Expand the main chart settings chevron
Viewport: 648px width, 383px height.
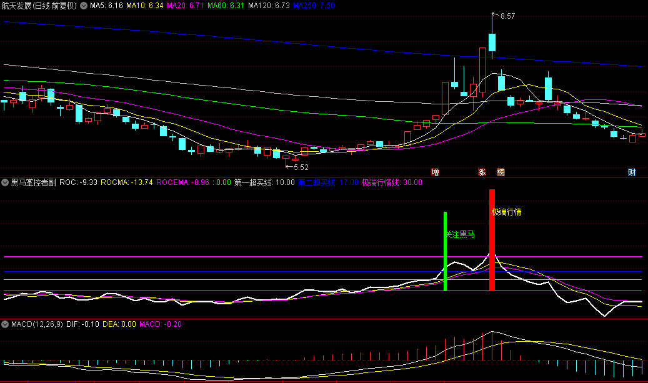pyautogui.click(x=83, y=6)
